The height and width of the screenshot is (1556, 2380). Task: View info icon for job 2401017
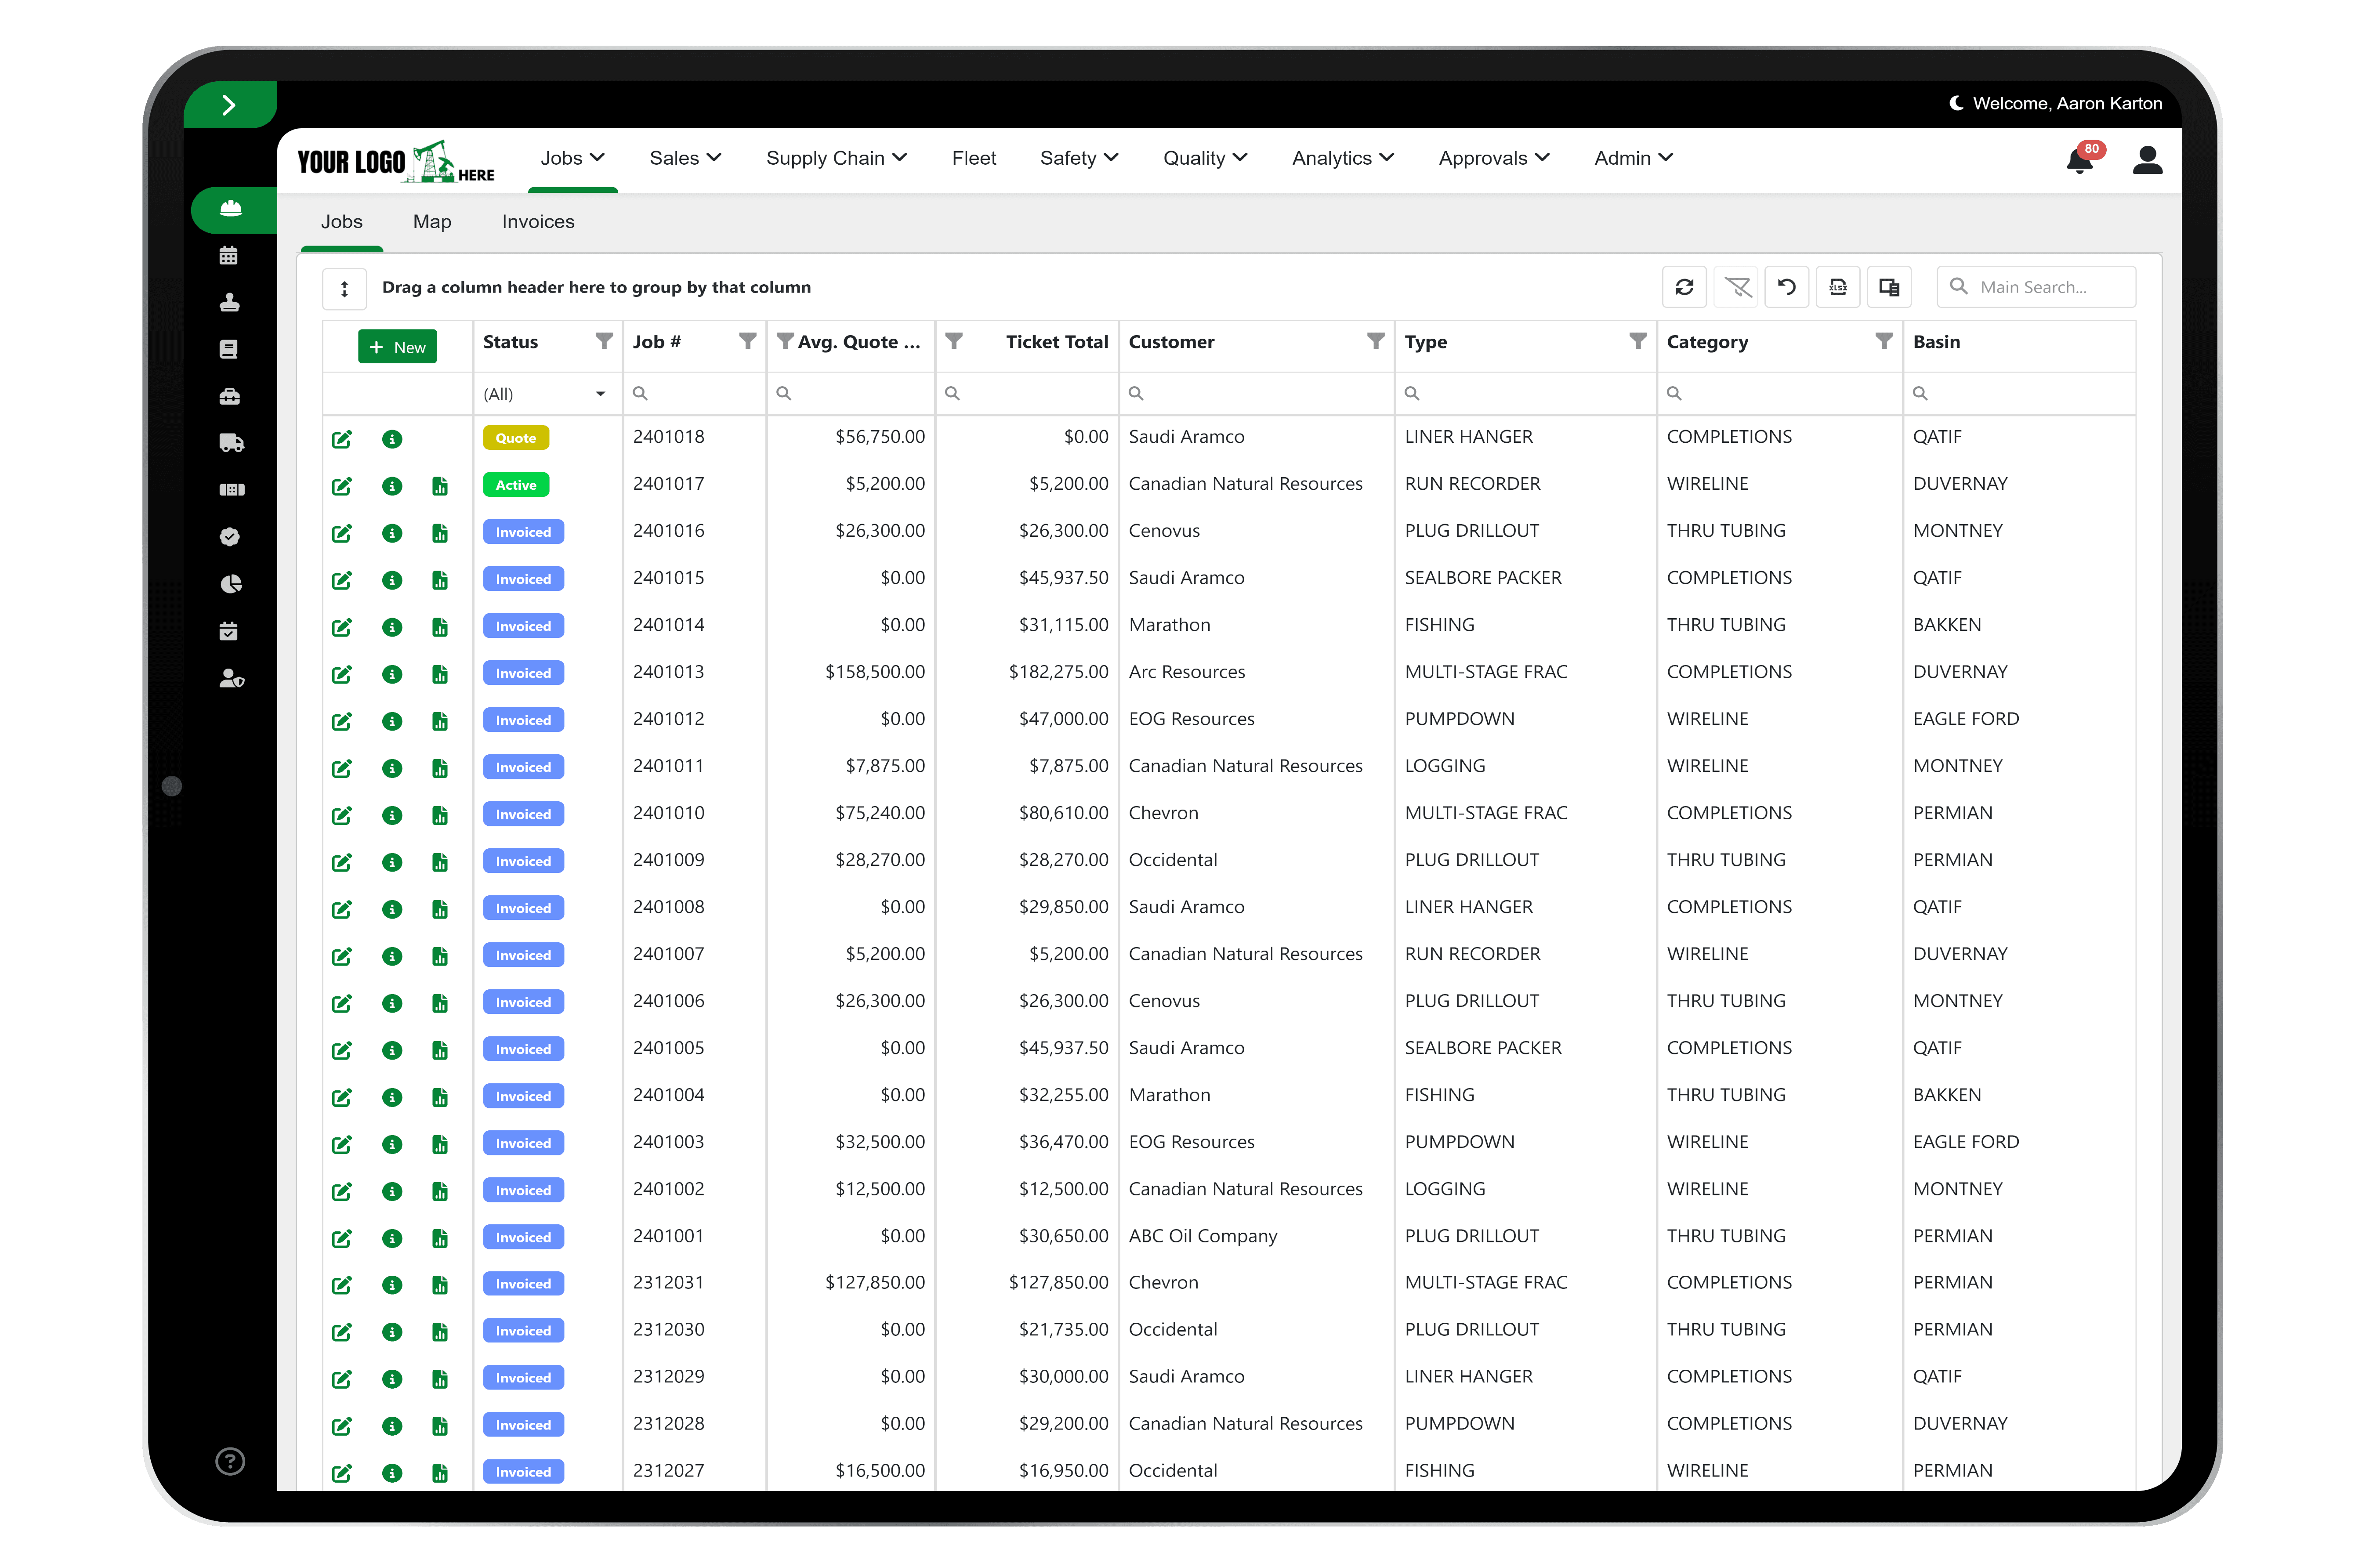pos(392,486)
